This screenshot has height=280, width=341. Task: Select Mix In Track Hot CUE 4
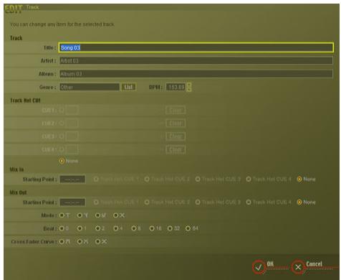click(x=249, y=179)
